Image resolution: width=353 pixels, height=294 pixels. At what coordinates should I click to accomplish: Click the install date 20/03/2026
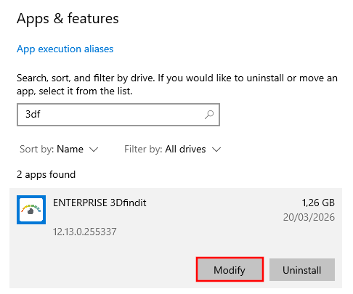[x=309, y=217]
